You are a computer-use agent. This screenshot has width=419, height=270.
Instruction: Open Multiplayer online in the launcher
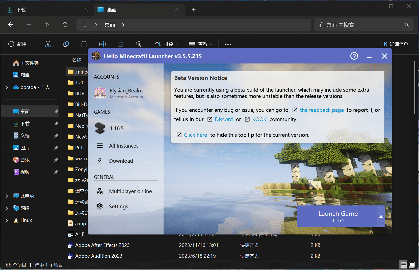coord(130,191)
